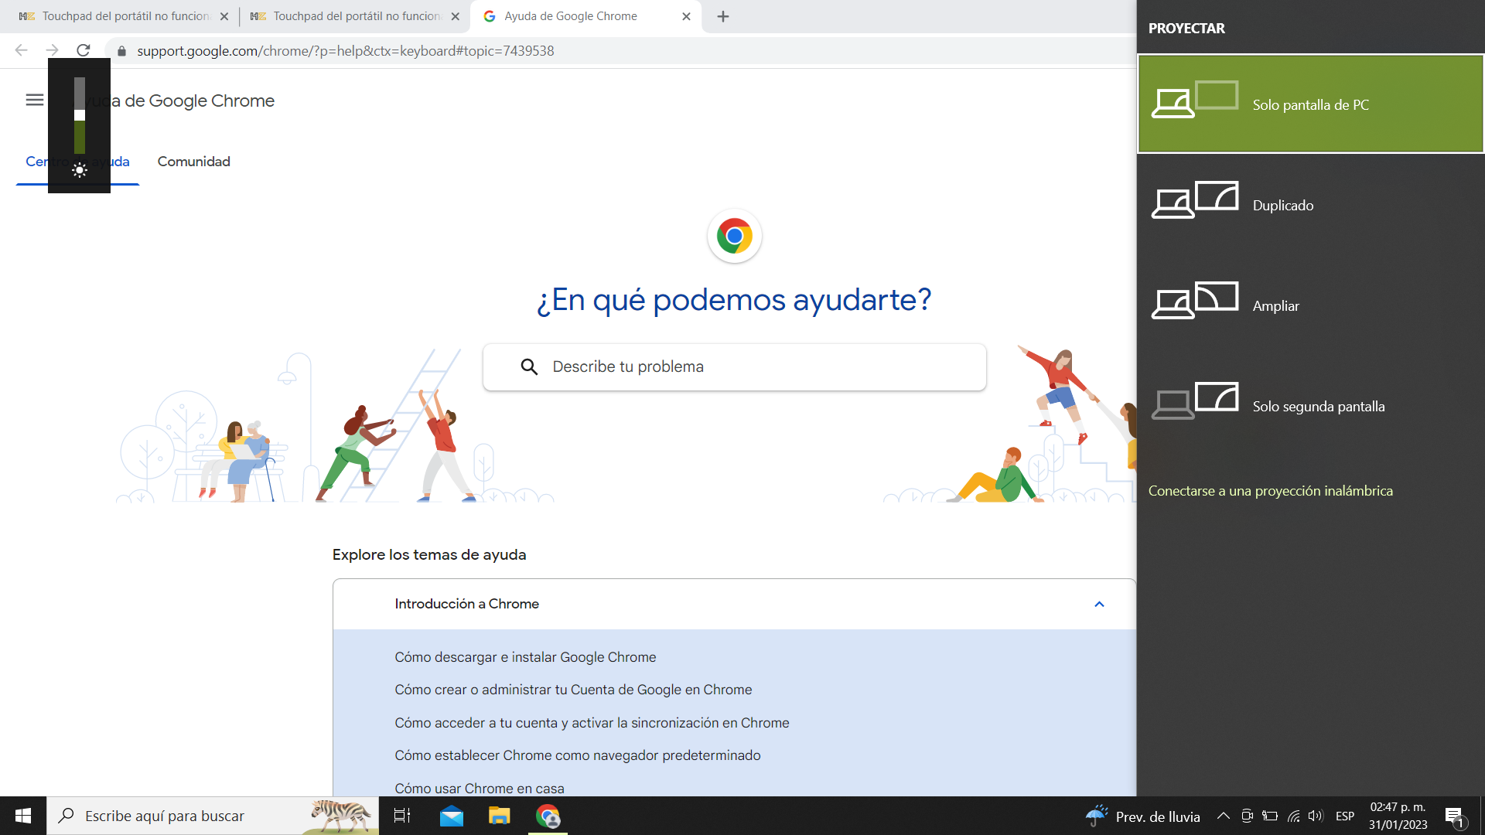Open Cómo acceder a tu cuenta y activar sincronización
The image size is (1485, 835).
[592, 723]
